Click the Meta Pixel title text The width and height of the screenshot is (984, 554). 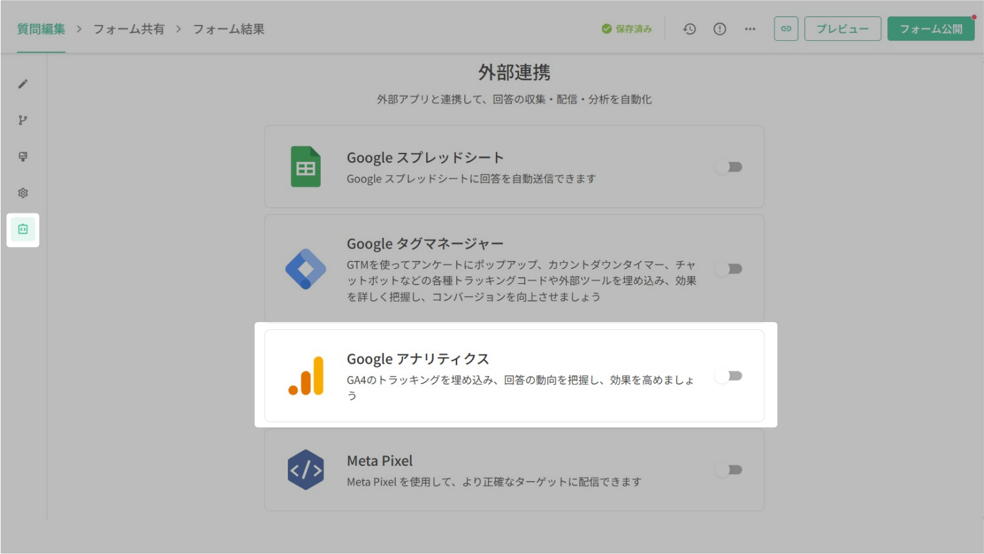pos(380,461)
